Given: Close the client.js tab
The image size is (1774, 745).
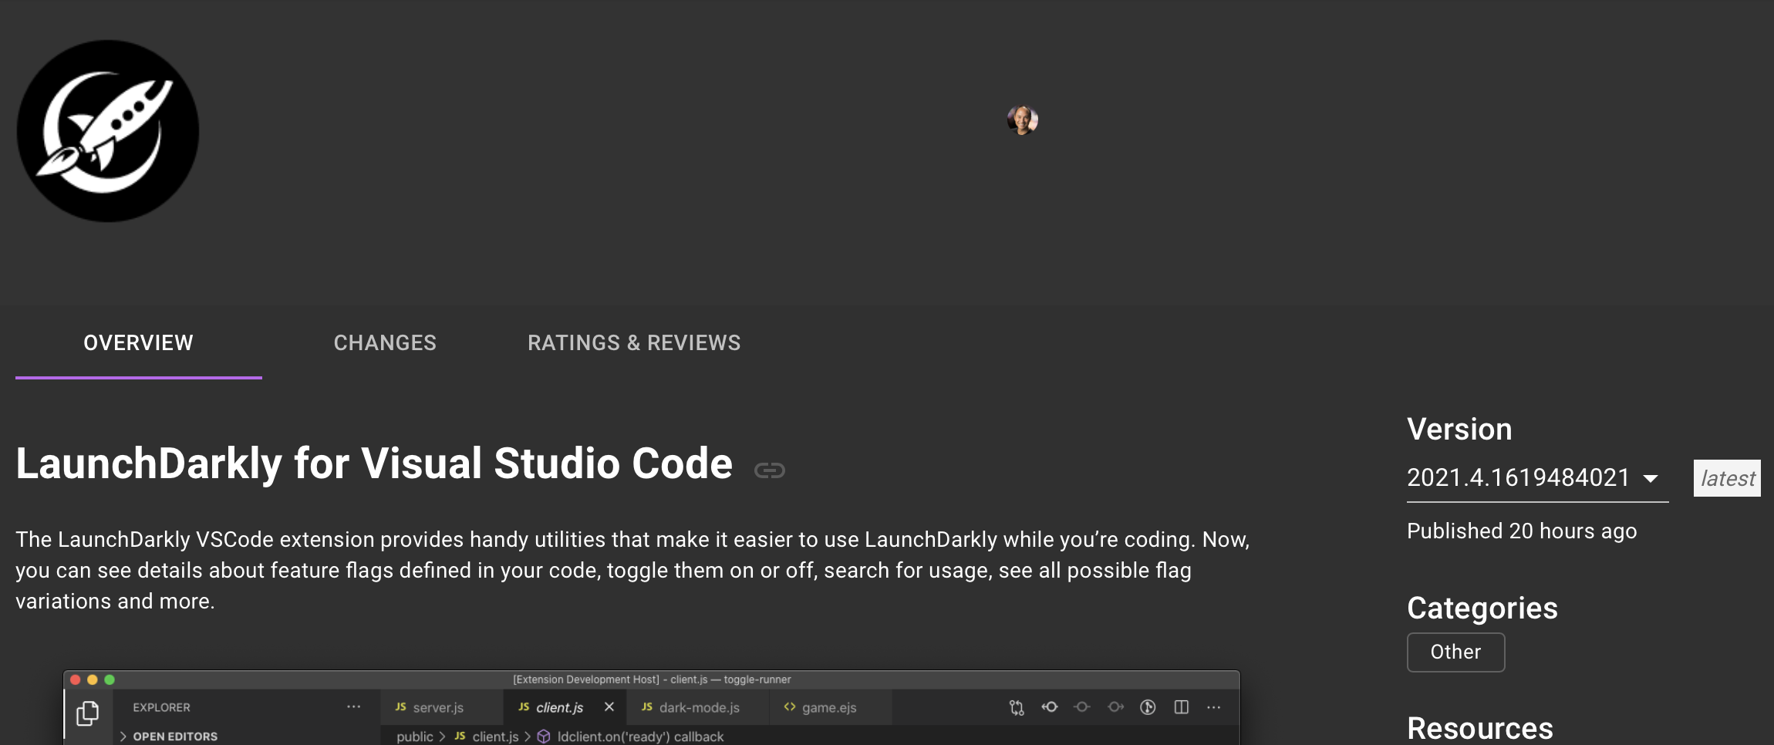Looking at the screenshot, I should click(609, 706).
